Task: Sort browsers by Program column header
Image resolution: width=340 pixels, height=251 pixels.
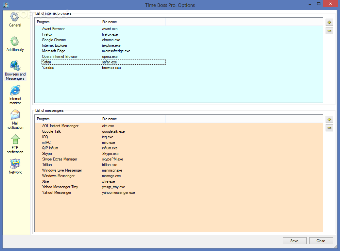Action: [x=67, y=22]
